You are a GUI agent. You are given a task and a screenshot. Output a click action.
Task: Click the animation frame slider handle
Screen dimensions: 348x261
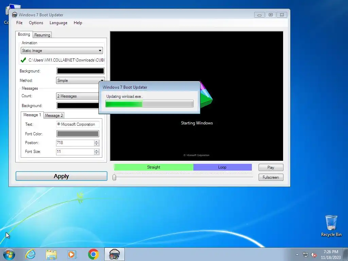coord(114,177)
